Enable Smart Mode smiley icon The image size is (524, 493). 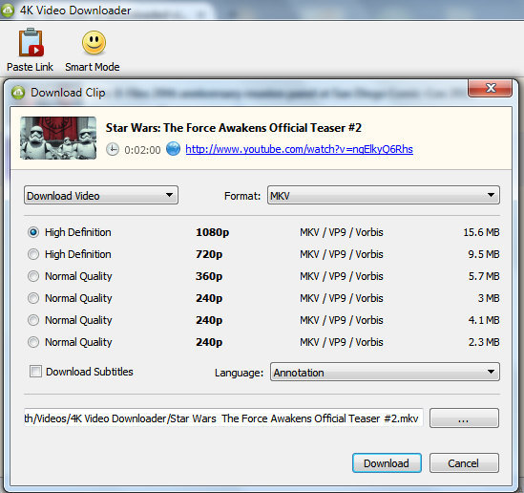click(94, 43)
